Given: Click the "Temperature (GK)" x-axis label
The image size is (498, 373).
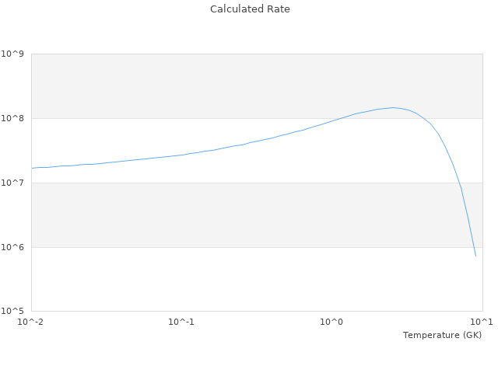Looking at the screenshot, I should pos(442,335).
